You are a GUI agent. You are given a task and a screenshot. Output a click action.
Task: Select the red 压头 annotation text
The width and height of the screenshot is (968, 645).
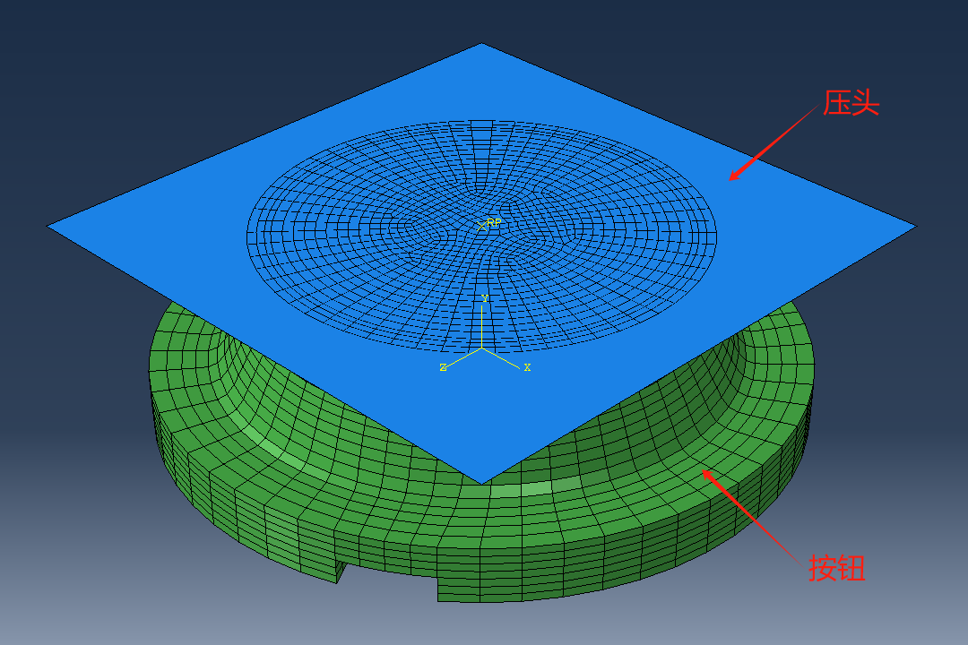click(x=851, y=104)
